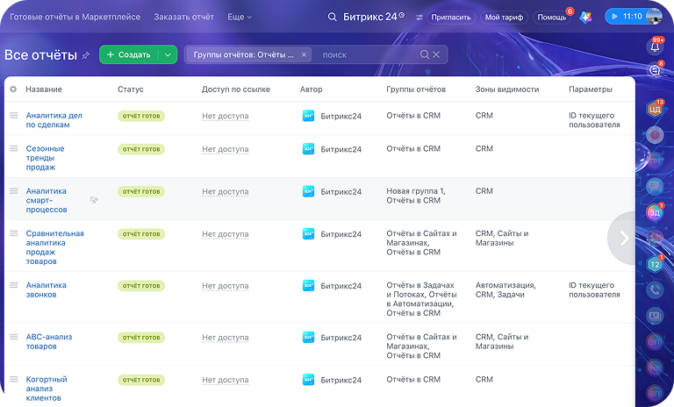Open report Аналитика звонков
This screenshot has width=674, height=407.
click(x=46, y=289)
